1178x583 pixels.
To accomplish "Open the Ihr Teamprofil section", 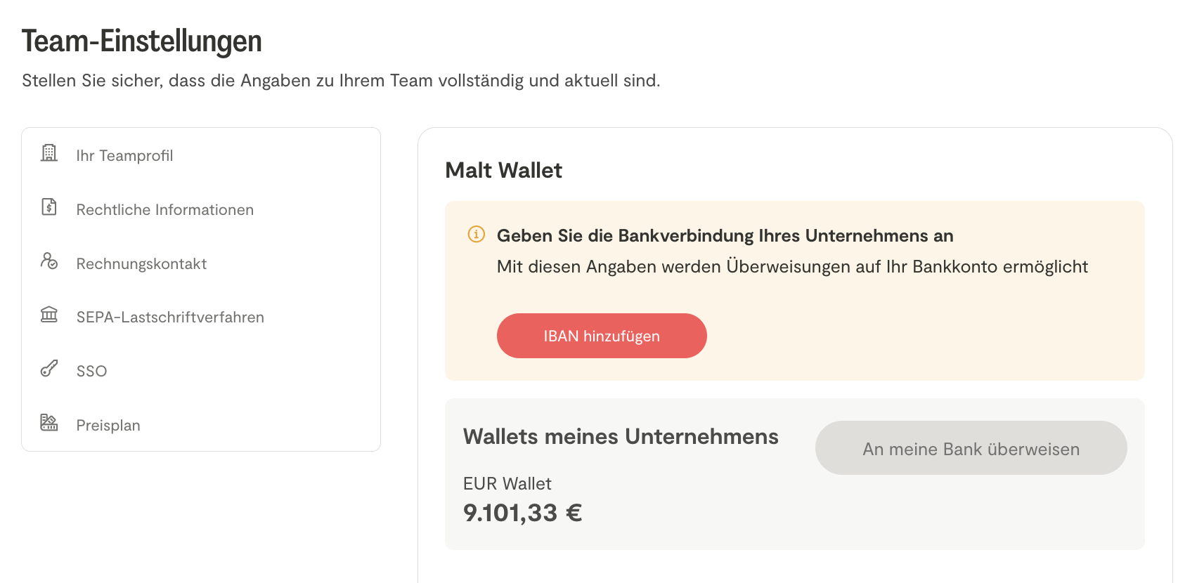I will (x=124, y=156).
